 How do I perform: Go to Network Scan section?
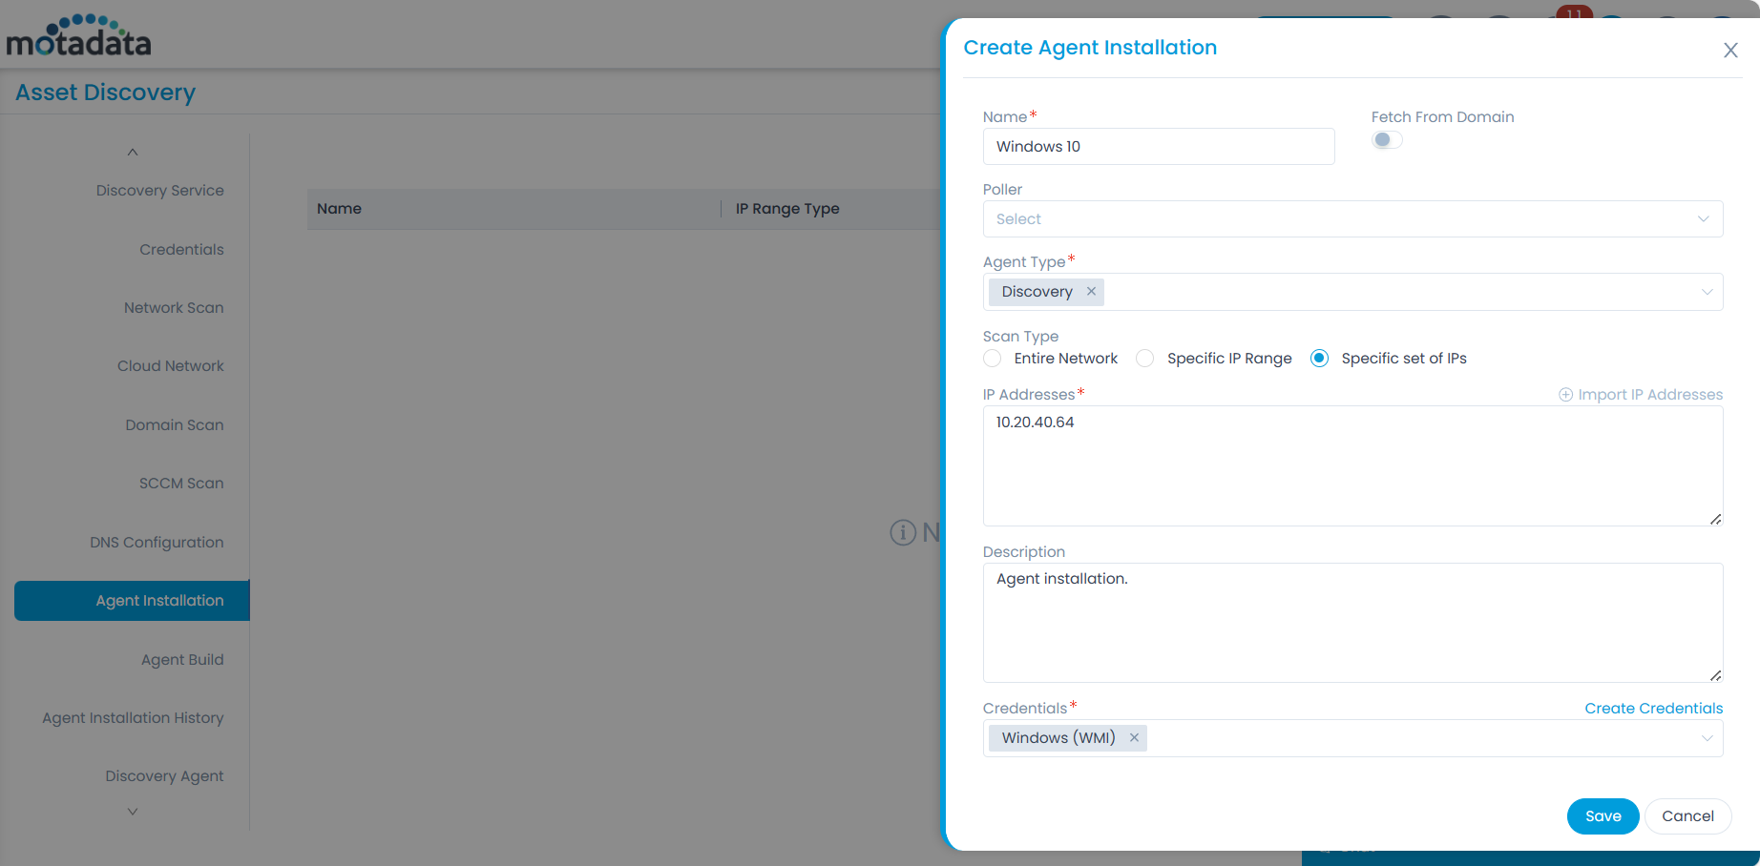(174, 308)
